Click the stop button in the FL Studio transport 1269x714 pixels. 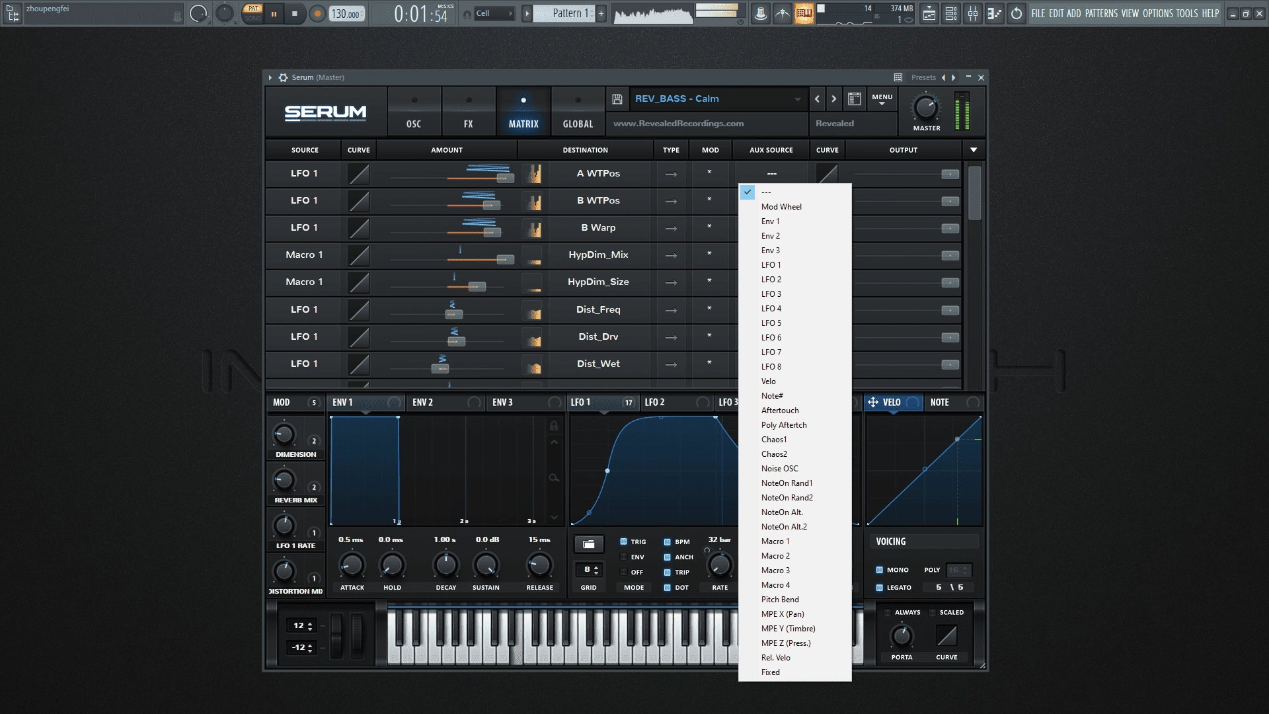[295, 13]
